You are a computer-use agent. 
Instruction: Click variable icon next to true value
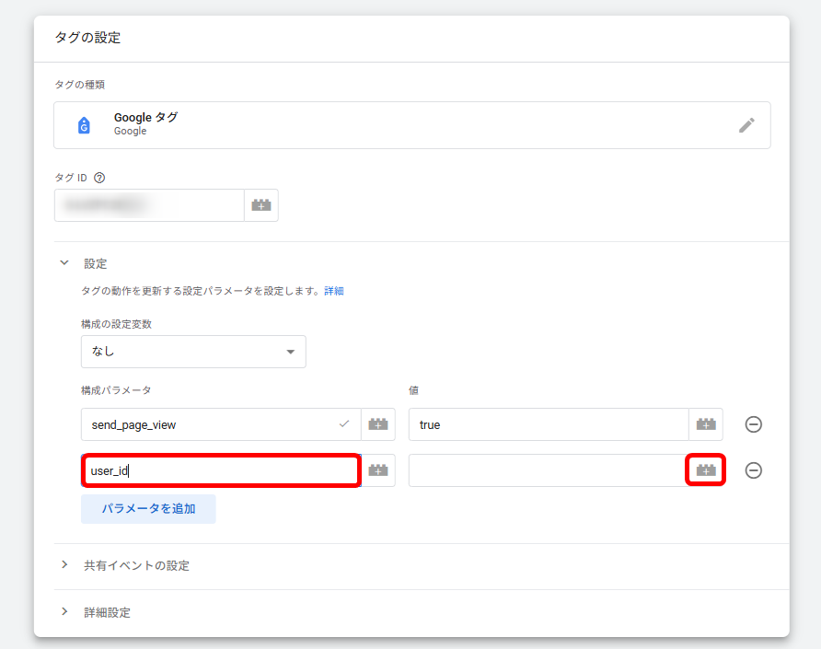pyautogui.click(x=706, y=424)
